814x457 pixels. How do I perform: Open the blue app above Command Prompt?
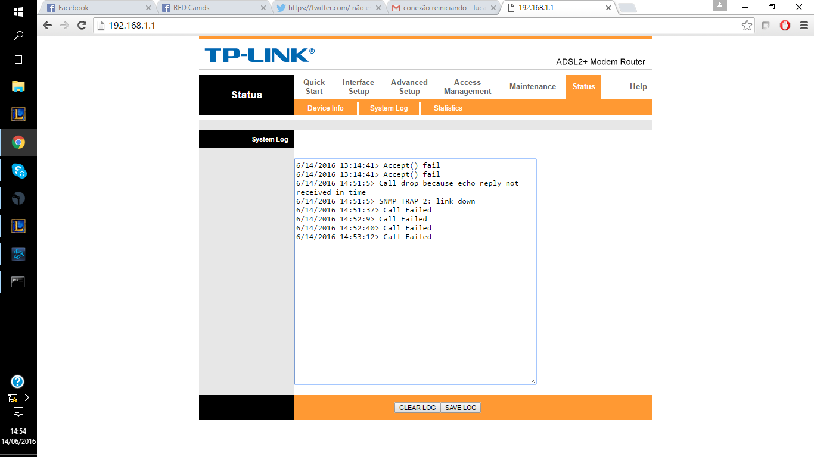pyautogui.click(x=18, y=254)
